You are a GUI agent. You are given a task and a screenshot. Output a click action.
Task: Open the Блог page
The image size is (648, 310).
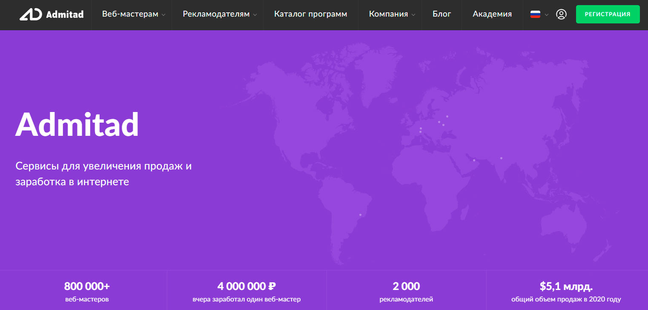442,14
